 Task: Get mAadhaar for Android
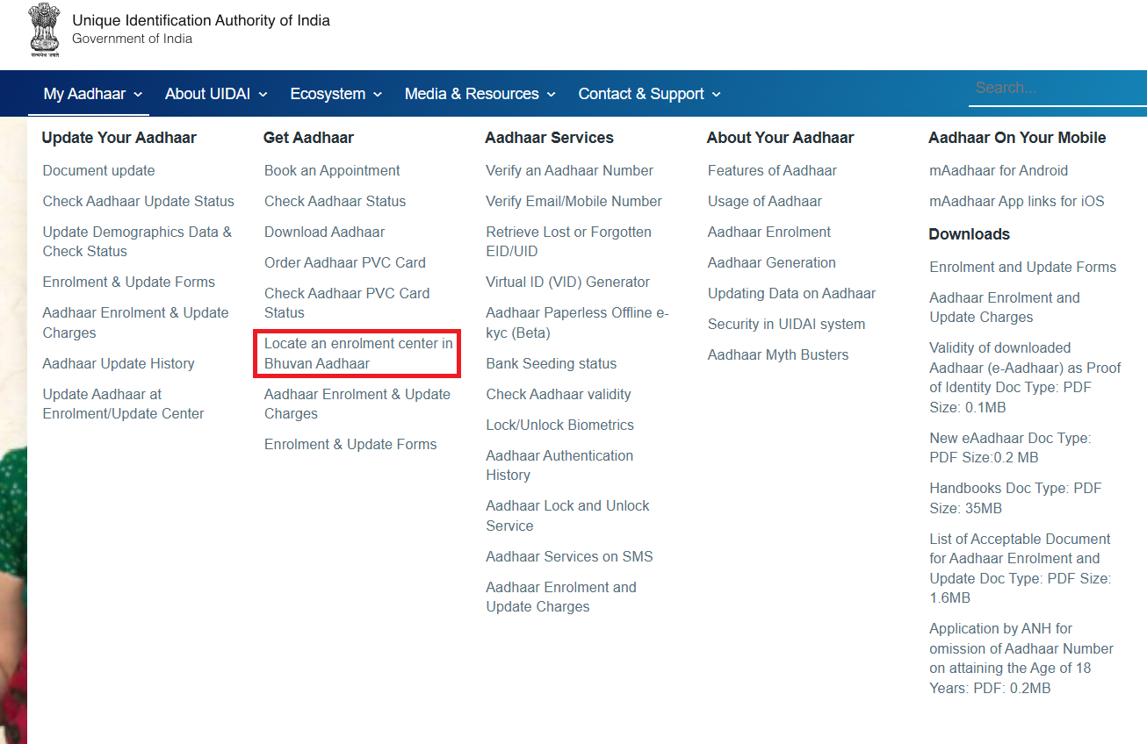coord(999,170)
